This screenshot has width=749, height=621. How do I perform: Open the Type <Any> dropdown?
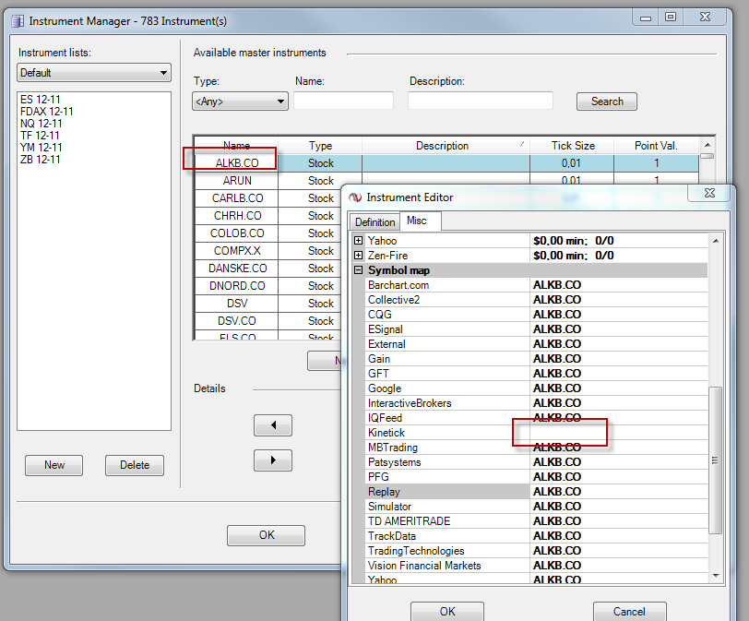tap(240, 102)
